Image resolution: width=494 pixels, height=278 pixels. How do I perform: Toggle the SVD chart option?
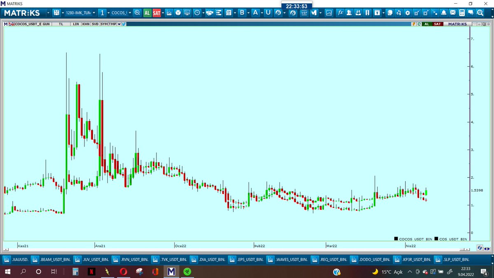pyautogui.click(x=95, y=24)
